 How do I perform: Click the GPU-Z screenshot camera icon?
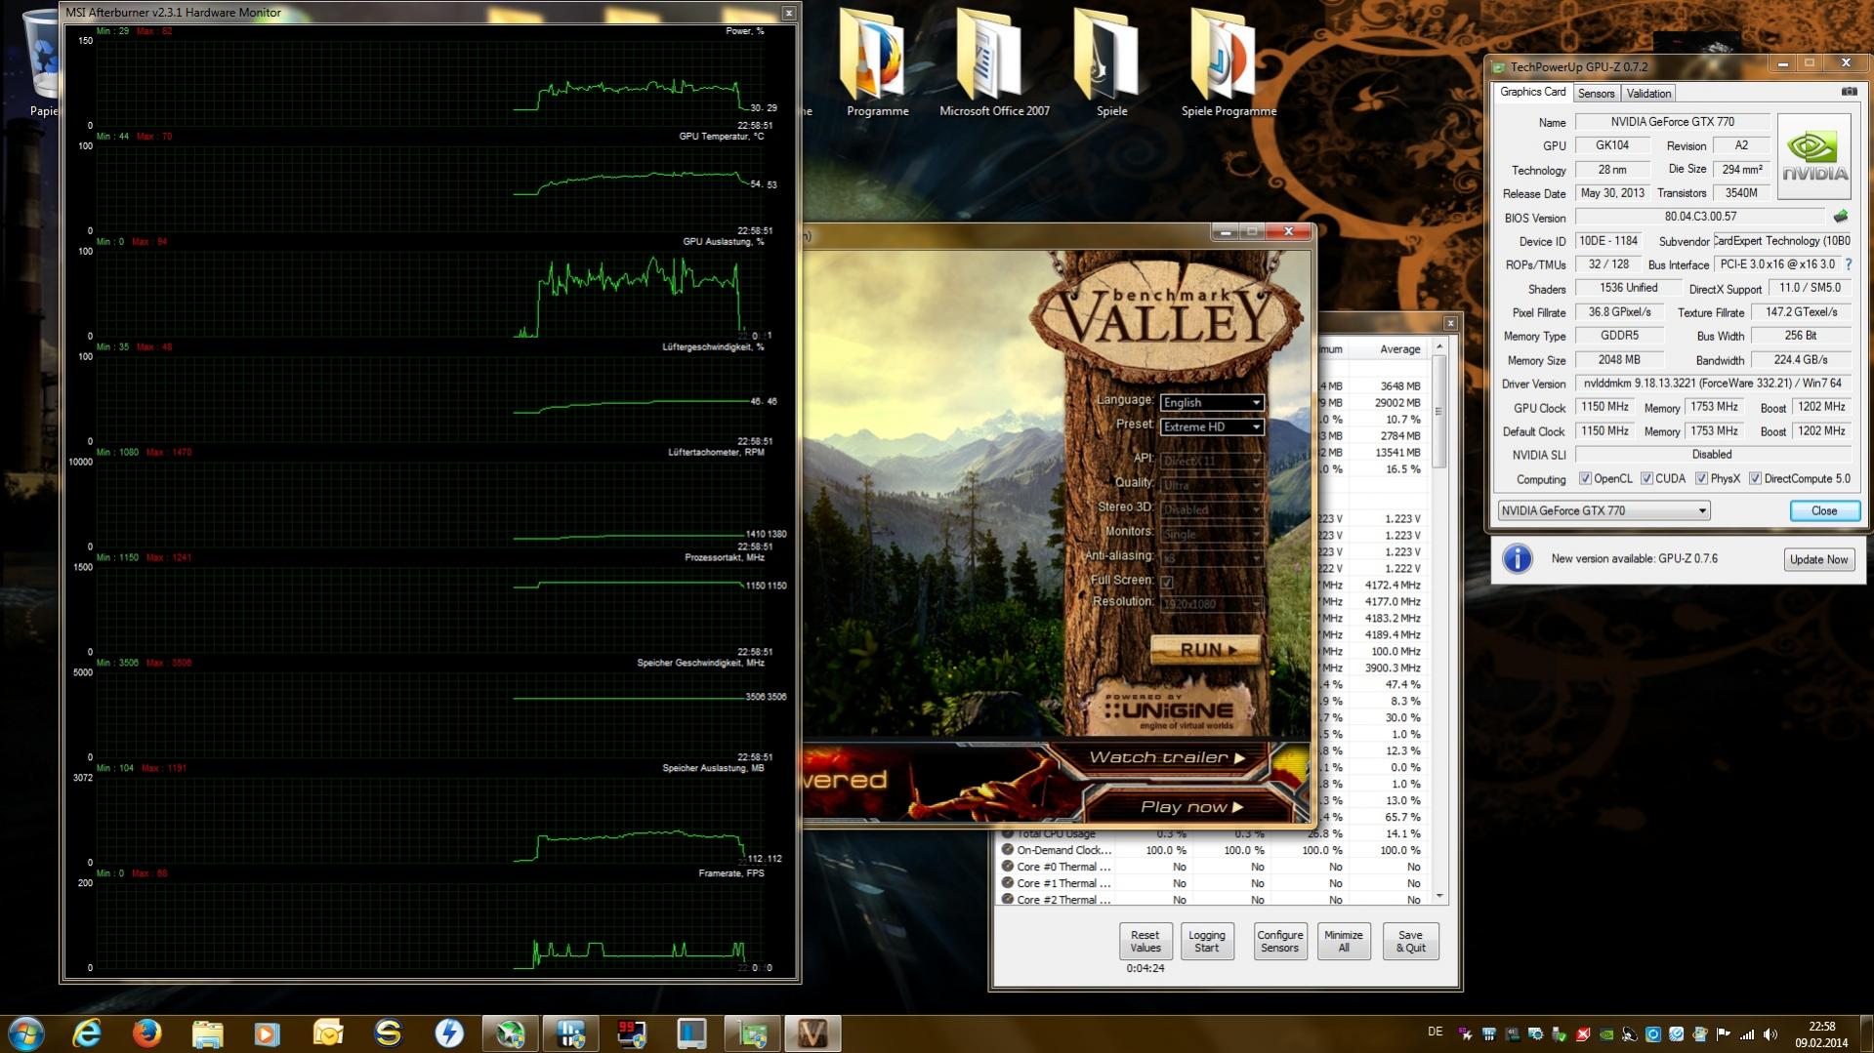[x=1849, y=92]
